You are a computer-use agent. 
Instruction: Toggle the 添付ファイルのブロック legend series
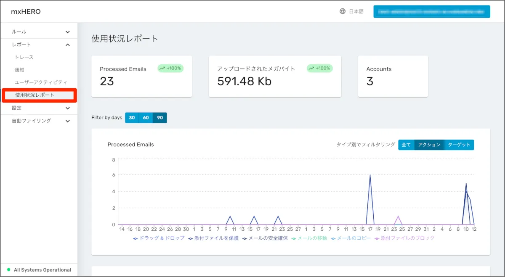pos(404,238)
